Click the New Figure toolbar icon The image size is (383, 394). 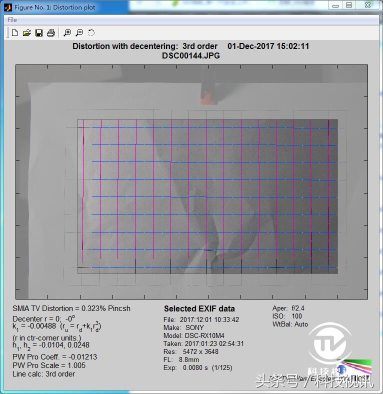tap(15, 33)
